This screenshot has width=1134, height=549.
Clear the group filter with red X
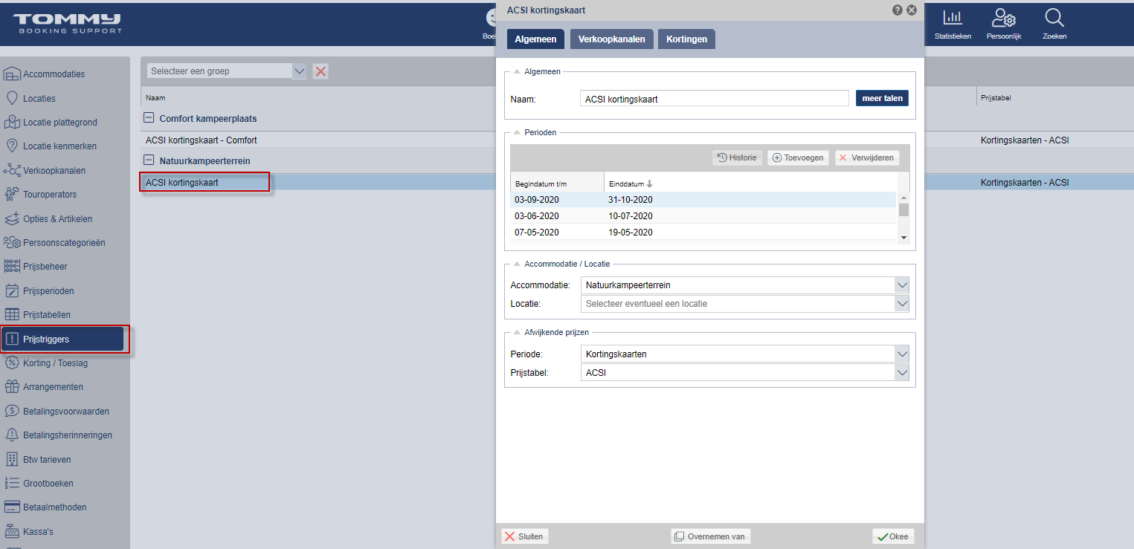point(320,71)
